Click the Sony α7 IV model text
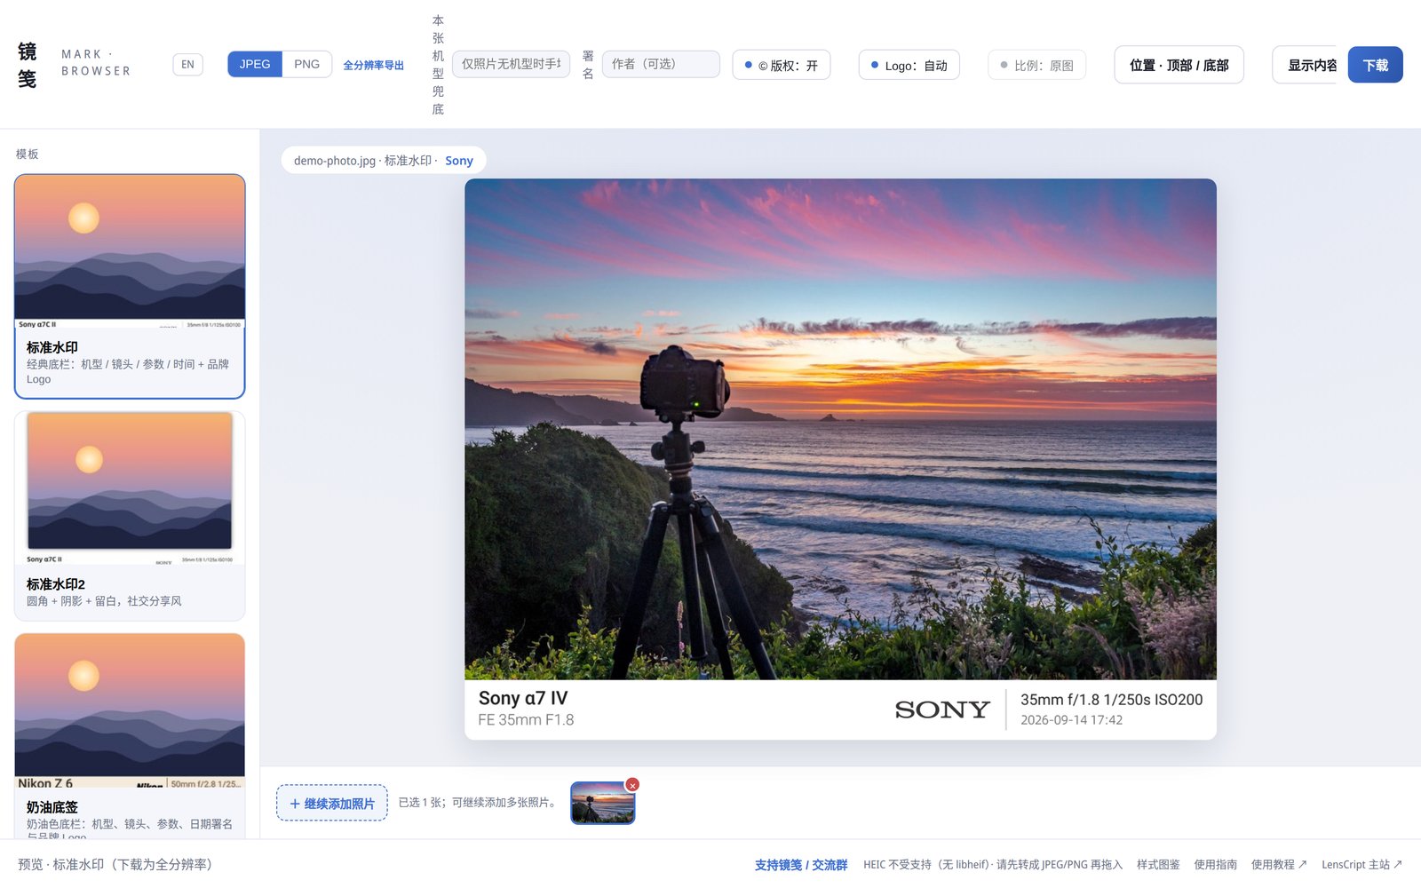1421x888 pixels. 523,698
